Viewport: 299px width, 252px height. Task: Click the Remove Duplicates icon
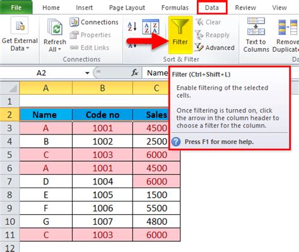point(287,27)
